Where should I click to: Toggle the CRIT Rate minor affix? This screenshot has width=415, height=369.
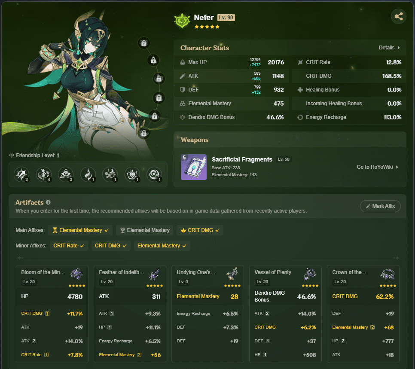[x=69, y=246]
